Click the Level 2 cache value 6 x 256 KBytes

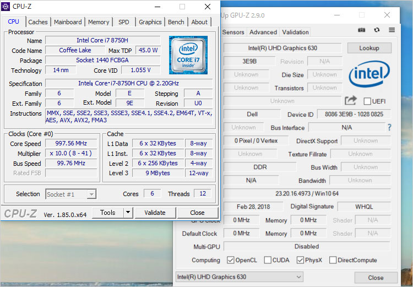click(x=158, y=164)
